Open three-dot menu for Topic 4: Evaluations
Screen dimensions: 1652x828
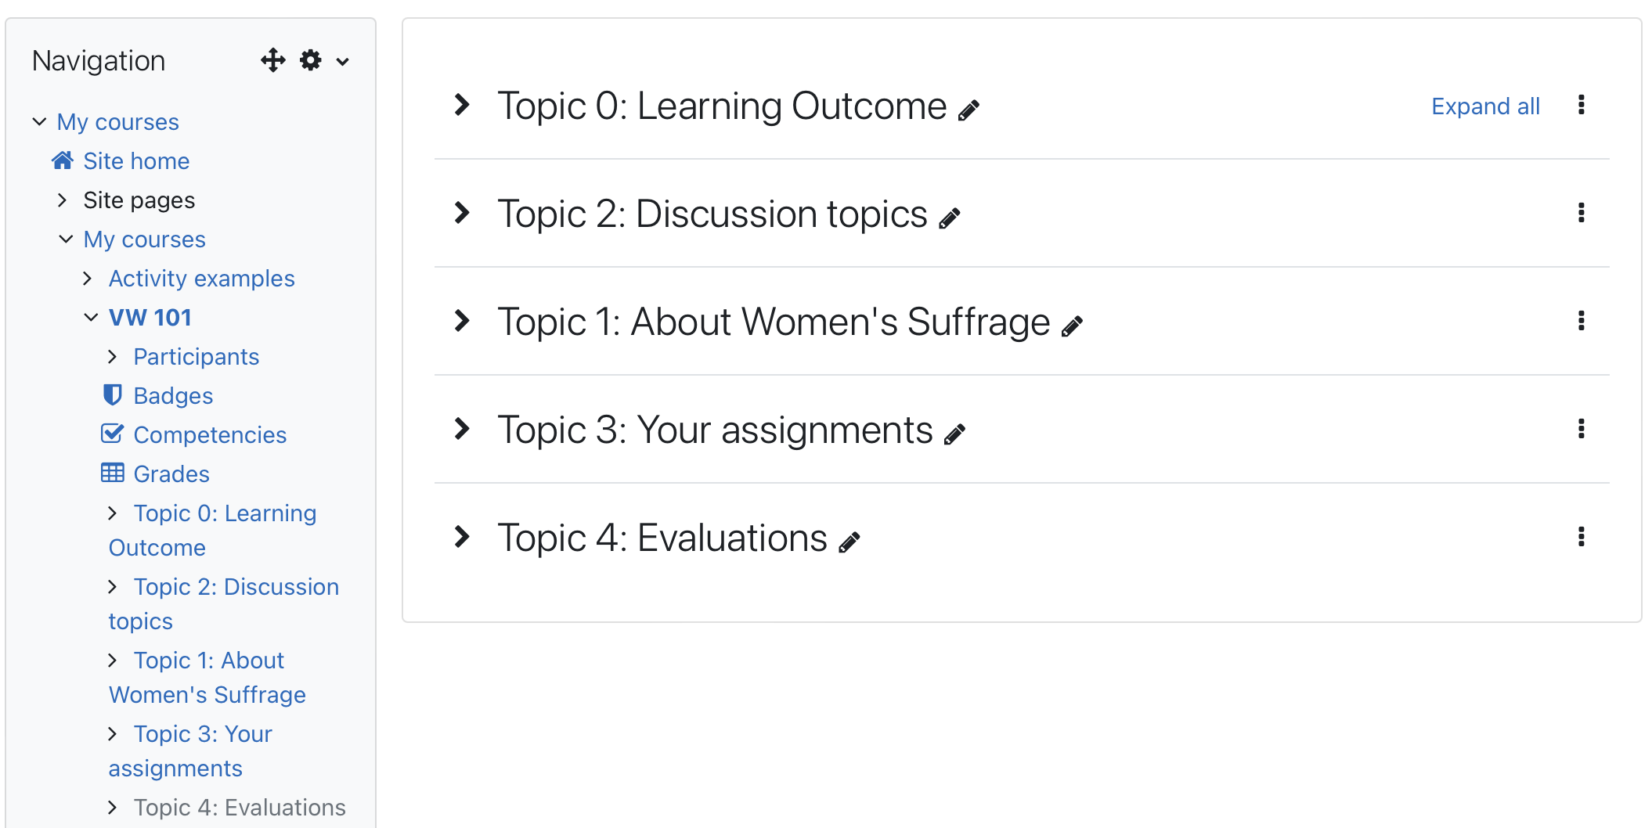(x=1582, y=537)
